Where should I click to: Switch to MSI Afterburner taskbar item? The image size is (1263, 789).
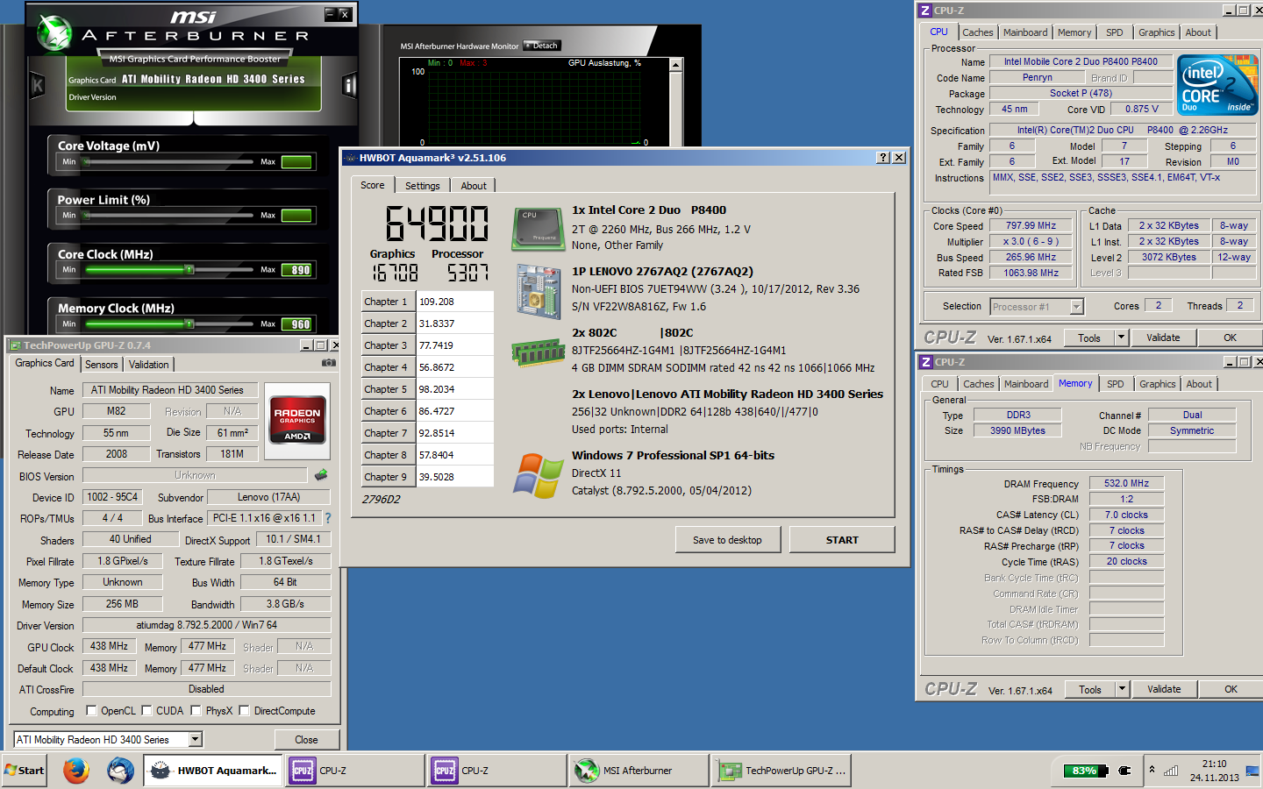(x=638, y=771)
